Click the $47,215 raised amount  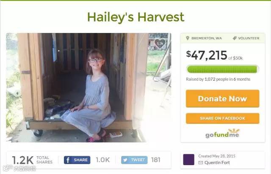point(207,55)
